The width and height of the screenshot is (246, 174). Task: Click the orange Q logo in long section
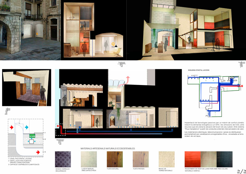pyautogui.click(x=137, y=119)
